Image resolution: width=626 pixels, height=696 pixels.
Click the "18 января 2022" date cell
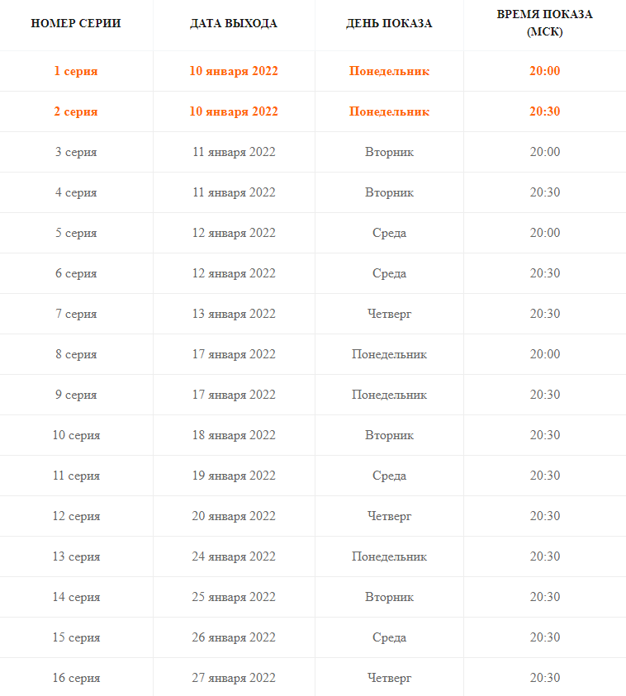234,435
